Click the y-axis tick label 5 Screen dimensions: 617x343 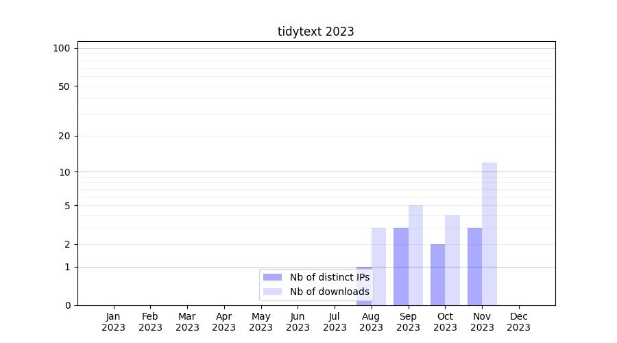coord(67,206)
